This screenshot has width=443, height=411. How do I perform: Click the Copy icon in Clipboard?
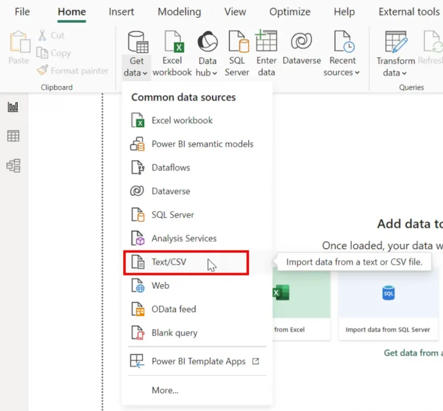coord(42,53)
